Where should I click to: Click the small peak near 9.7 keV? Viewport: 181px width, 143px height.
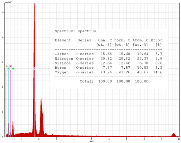(173, 135)
